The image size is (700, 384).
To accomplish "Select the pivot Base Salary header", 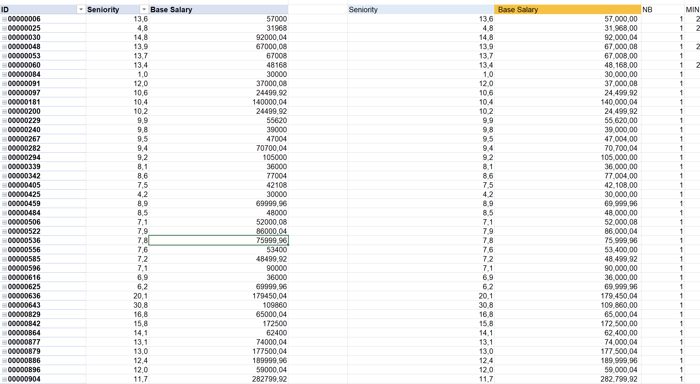I will tap(218, 10).
